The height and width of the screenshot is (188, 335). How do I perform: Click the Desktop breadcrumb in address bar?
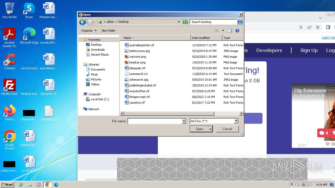click(x=123, y=22)
